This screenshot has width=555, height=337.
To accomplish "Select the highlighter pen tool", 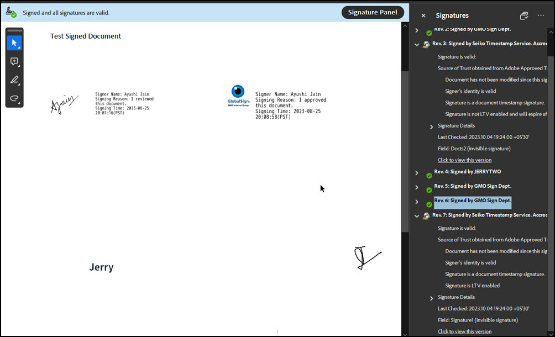I will [x=14, y=80].
